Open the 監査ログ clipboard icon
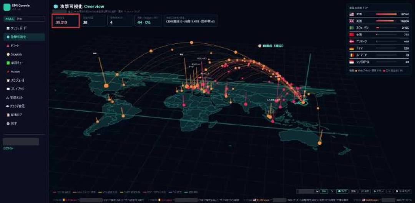The width and height of the screenshot is (415, 203). pyautogui.click(x=8, y=115)
